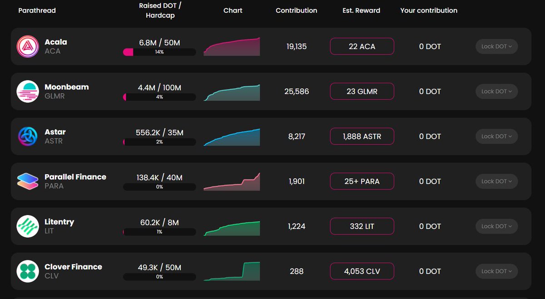The height and width of the screenshot is (299, 545).
Task: Select the Moonbeam project name
Action: [67, 87]
